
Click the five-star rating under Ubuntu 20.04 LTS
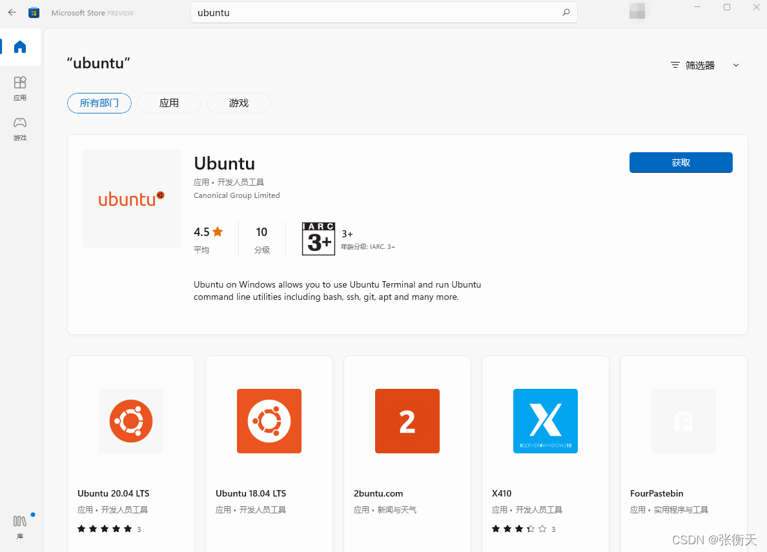(x=105, y=529)
